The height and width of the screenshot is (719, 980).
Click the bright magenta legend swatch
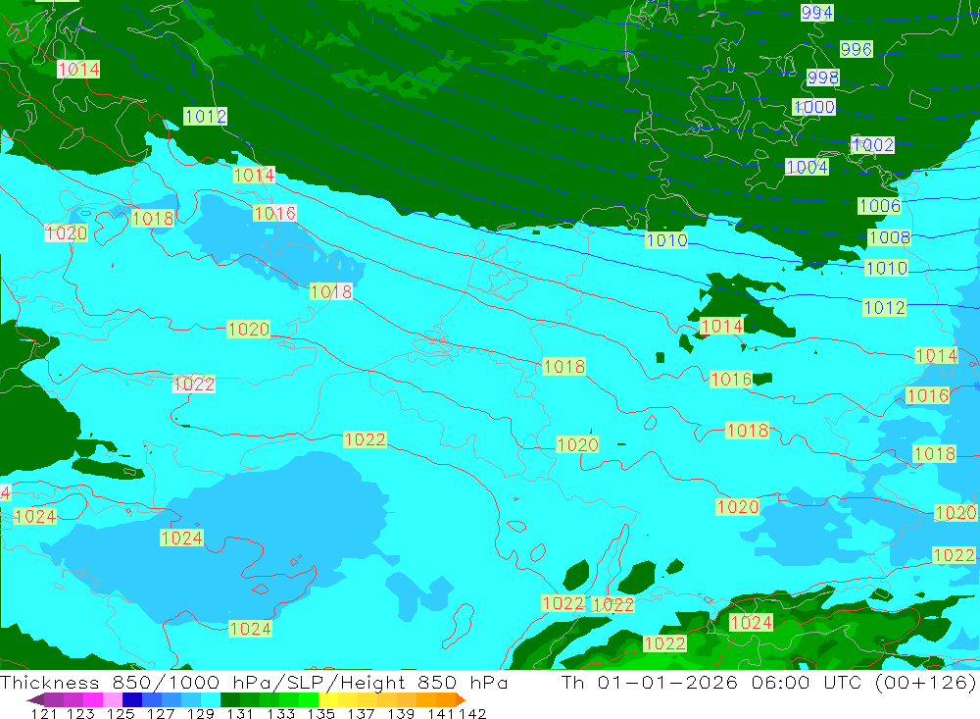click(x=92, y=699)
